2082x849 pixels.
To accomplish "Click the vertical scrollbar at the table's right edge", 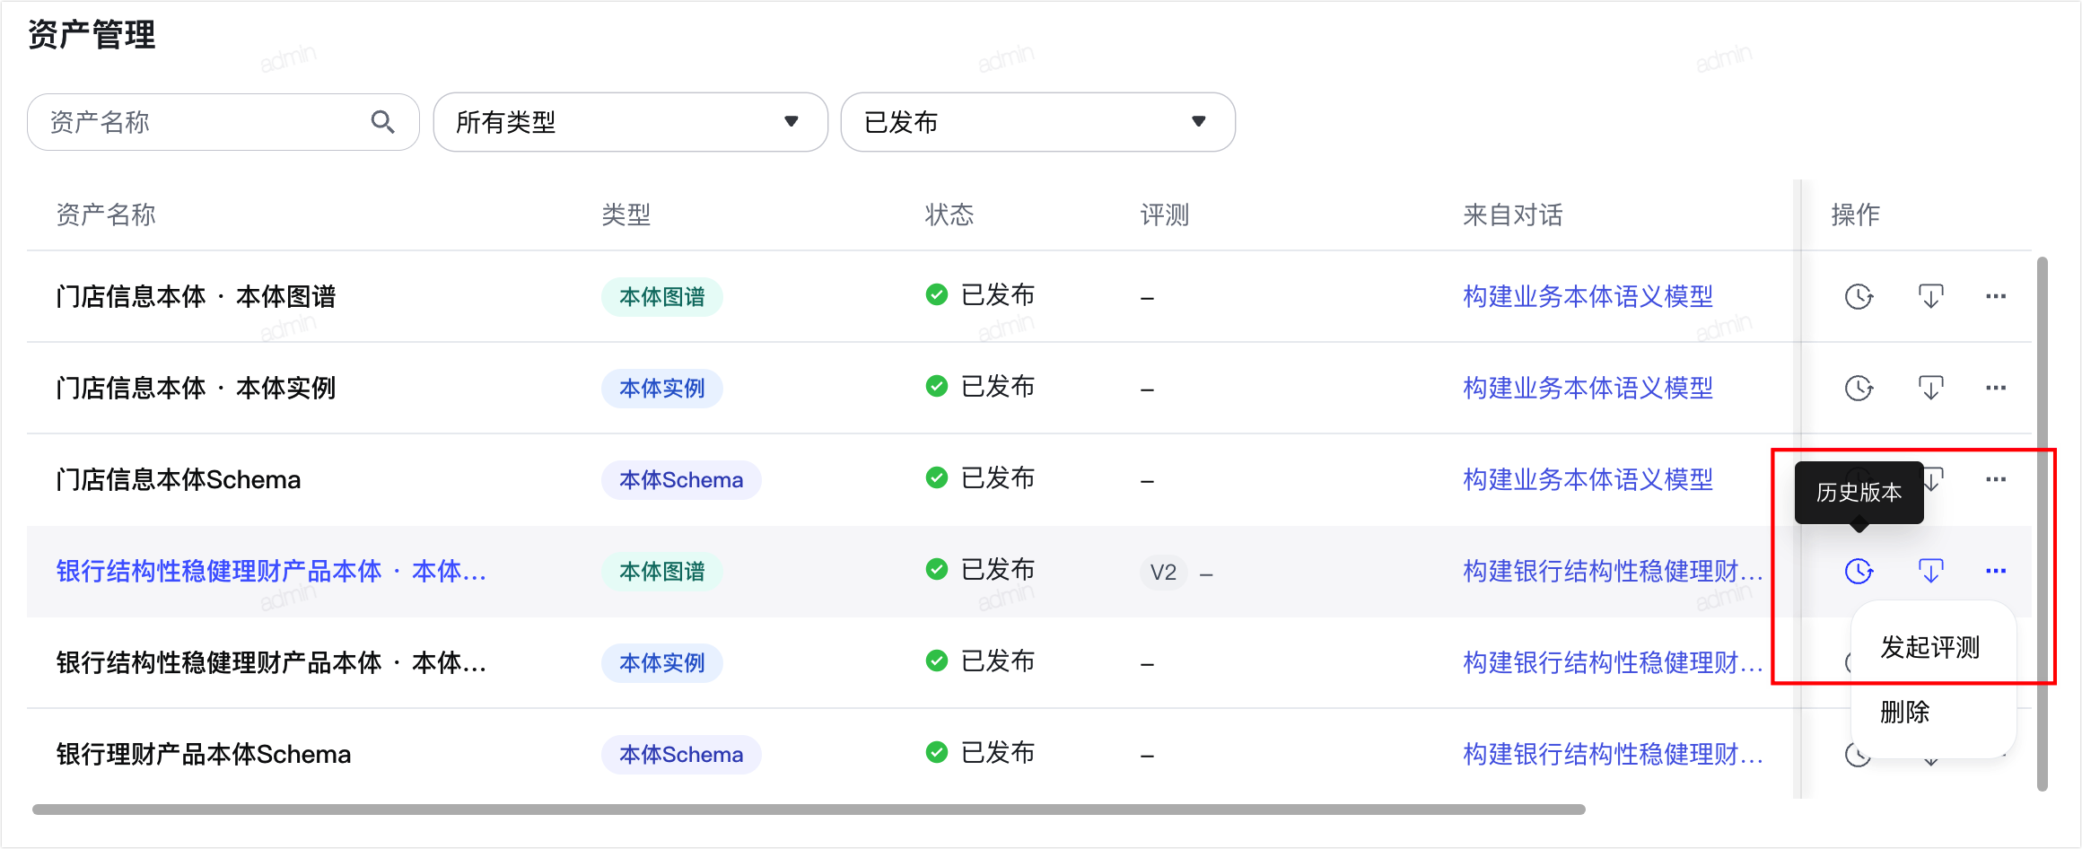I will pyautogui.click(x=2043, y=524).
